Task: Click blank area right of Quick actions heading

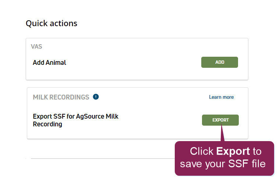Action: pos(166,23)
